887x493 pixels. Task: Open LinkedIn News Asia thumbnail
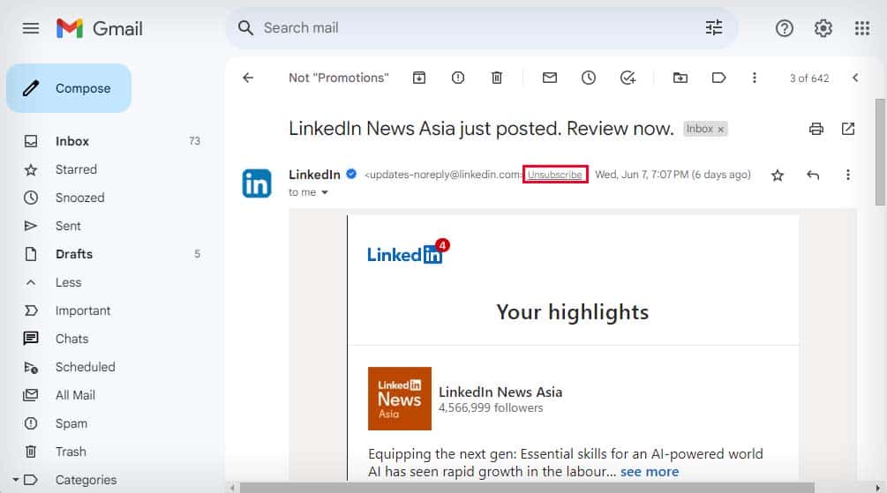click(400, 399)
